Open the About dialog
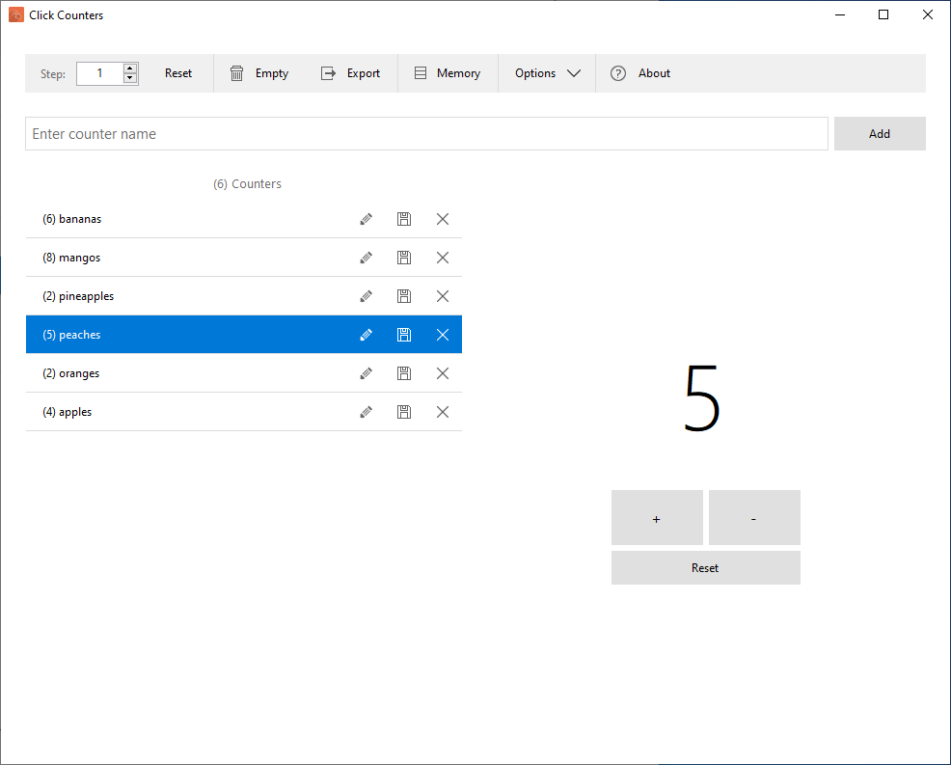The image size is (951, 765). (640, 73)
